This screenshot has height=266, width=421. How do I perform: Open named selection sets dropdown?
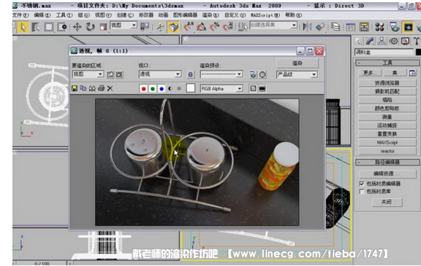pyautogui.click(x=294, y=26)
